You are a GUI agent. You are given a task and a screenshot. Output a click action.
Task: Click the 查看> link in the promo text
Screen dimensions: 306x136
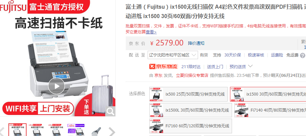(151, 32)
